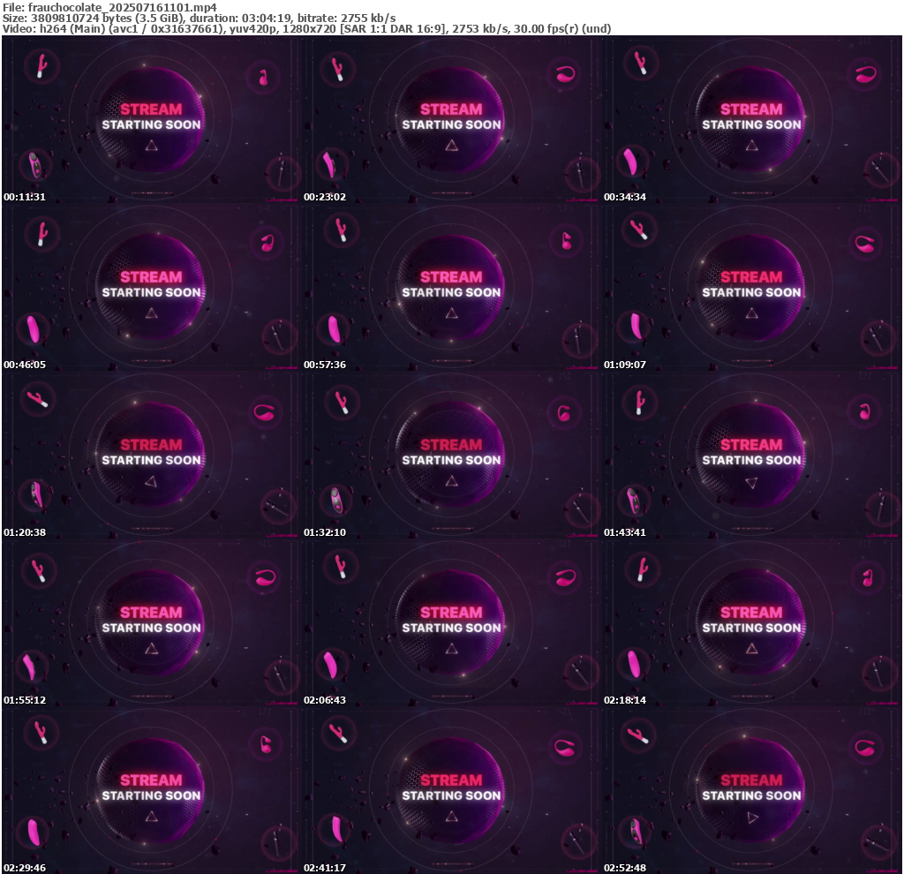
Task: Click the 02:29:46 timestamp label
Action: pos(24,868)
